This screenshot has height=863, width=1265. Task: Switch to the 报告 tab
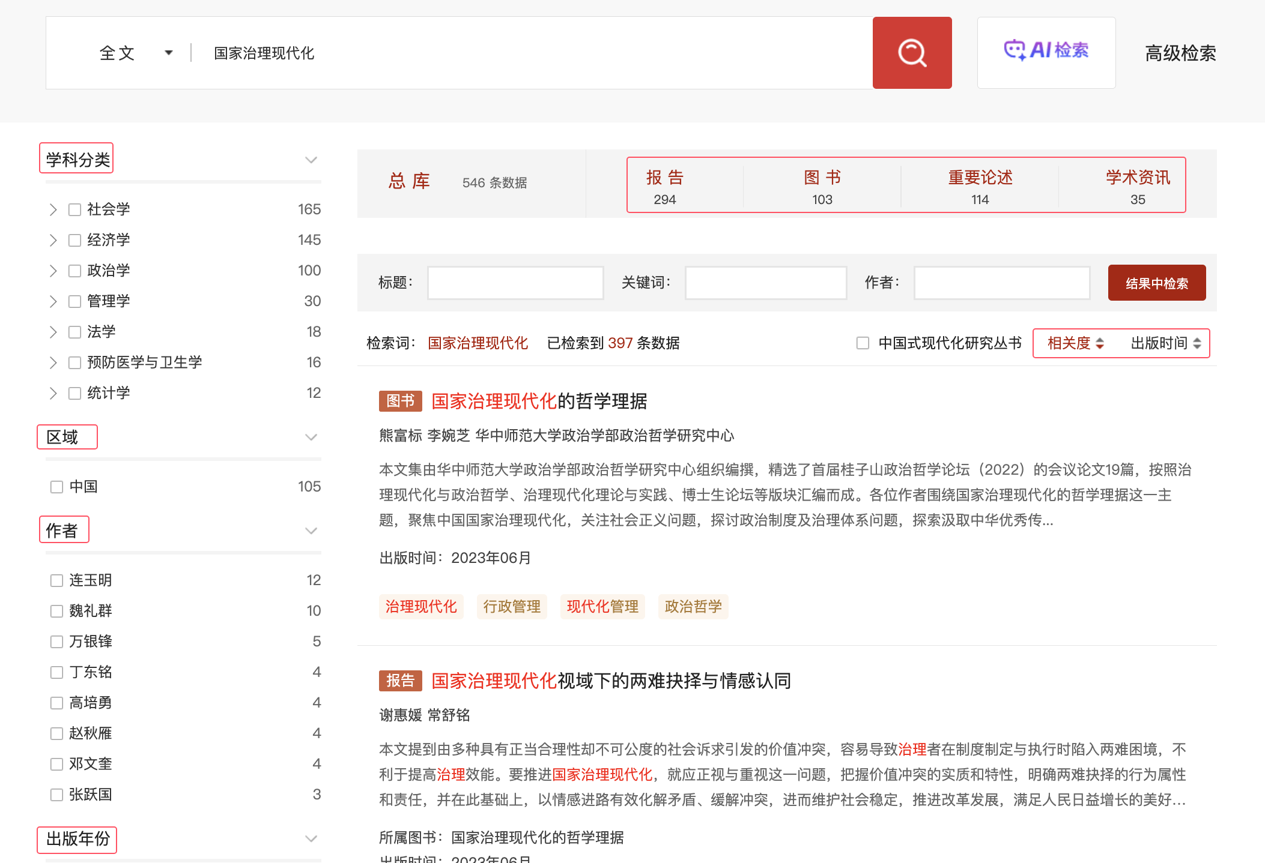tap(665, 187)
